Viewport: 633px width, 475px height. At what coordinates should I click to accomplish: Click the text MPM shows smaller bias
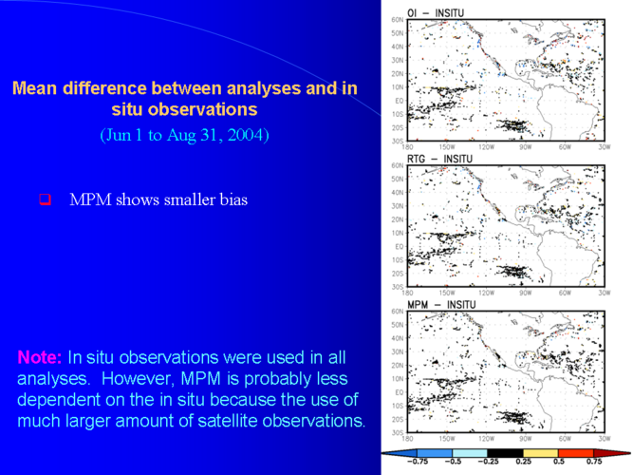point(158,199)
